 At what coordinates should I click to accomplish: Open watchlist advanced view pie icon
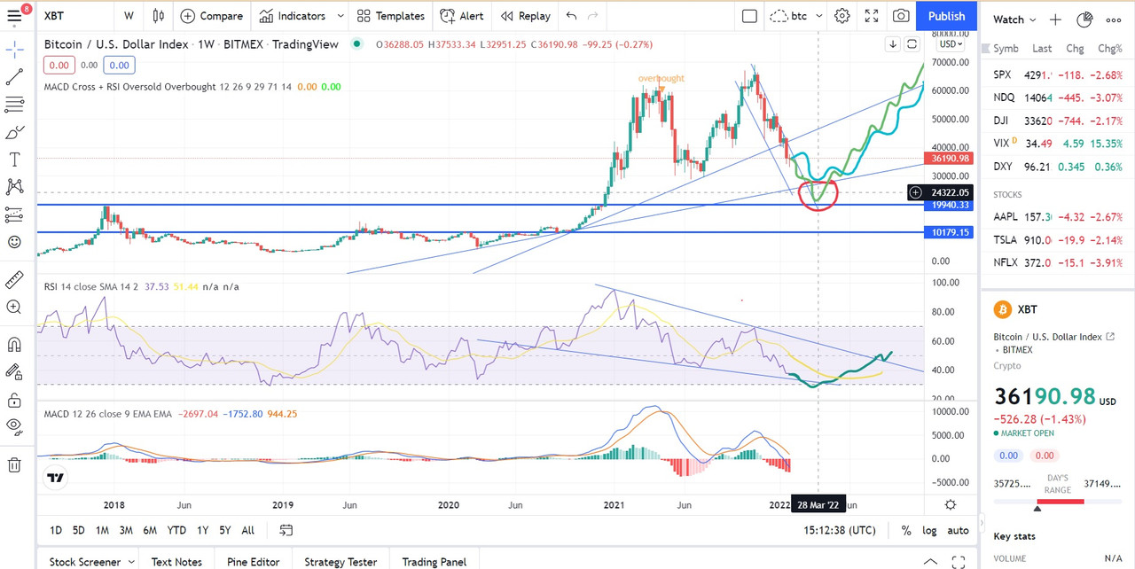(1084, 19)
